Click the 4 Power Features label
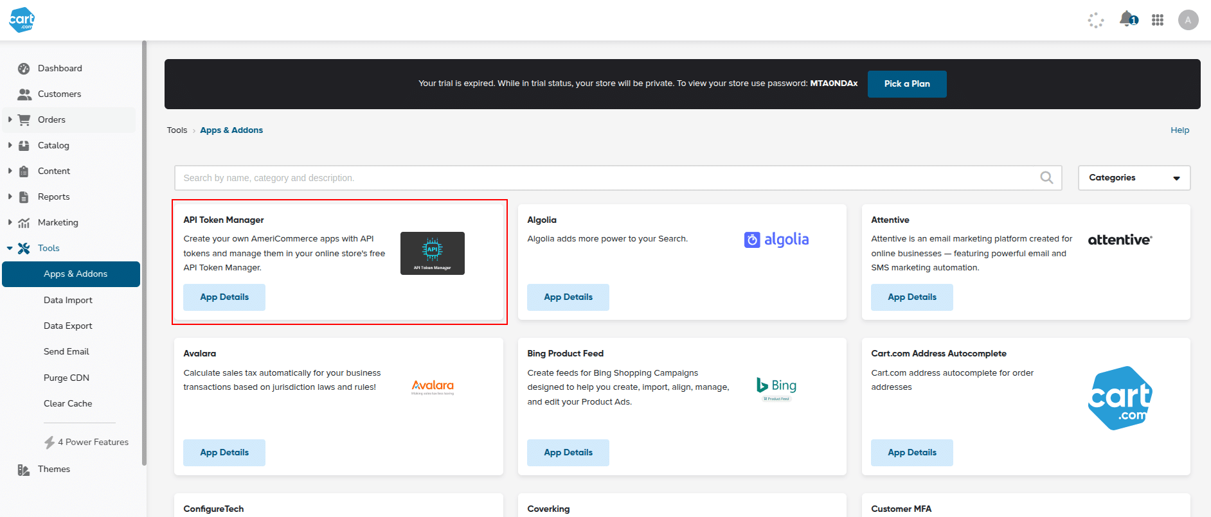1211x517 pixels. tap(93, 442)
